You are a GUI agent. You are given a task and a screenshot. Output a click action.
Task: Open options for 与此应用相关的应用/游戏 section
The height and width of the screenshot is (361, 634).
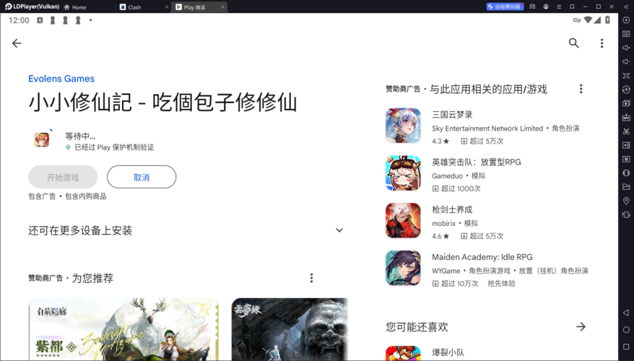[x=581, y=89]
